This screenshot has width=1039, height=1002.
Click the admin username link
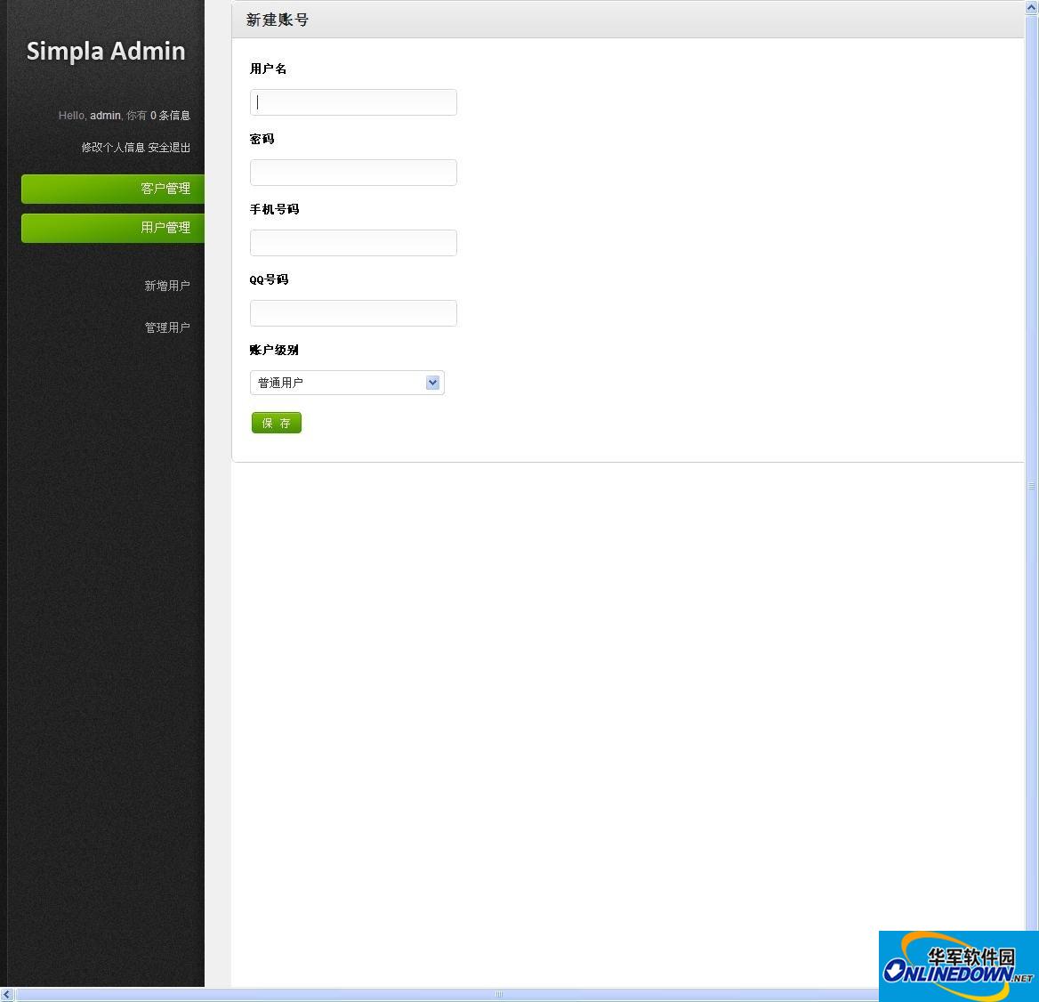(x=105, y=116)
